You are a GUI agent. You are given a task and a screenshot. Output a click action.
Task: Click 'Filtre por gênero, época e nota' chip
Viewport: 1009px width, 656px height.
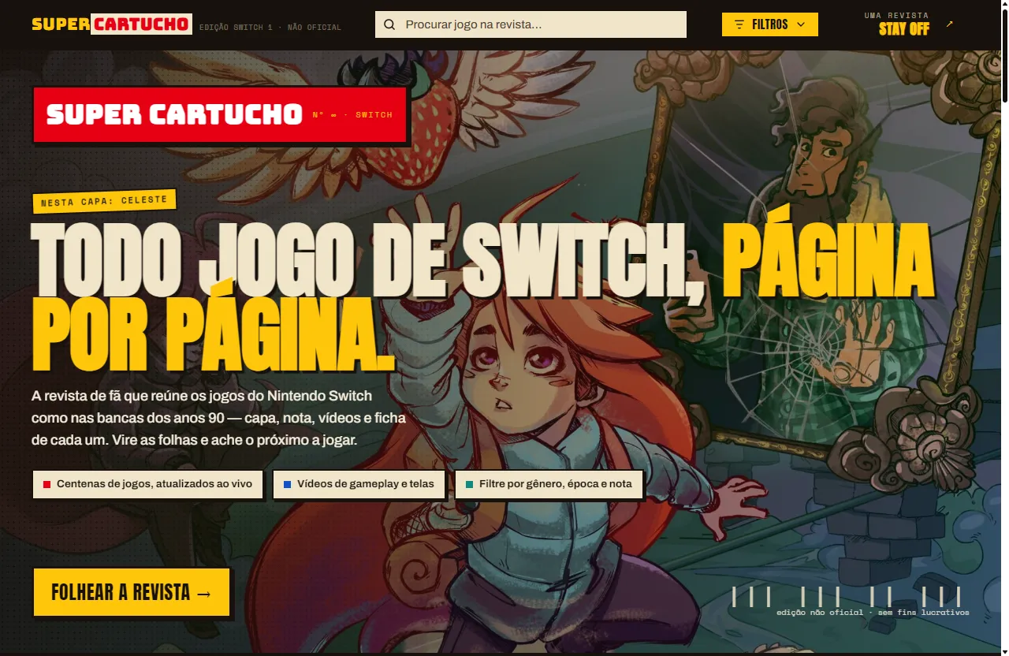(549, 484)
